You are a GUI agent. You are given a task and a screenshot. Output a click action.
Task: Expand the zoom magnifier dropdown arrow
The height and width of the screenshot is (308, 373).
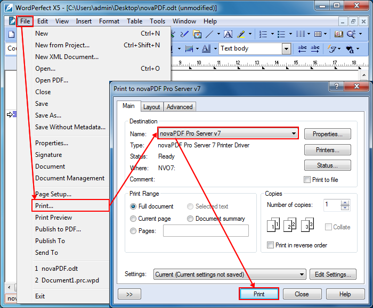360,34
